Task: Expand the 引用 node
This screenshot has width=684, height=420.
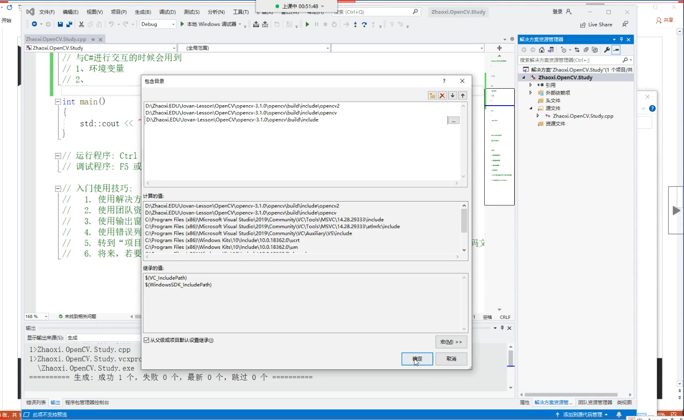Action: 531,85
